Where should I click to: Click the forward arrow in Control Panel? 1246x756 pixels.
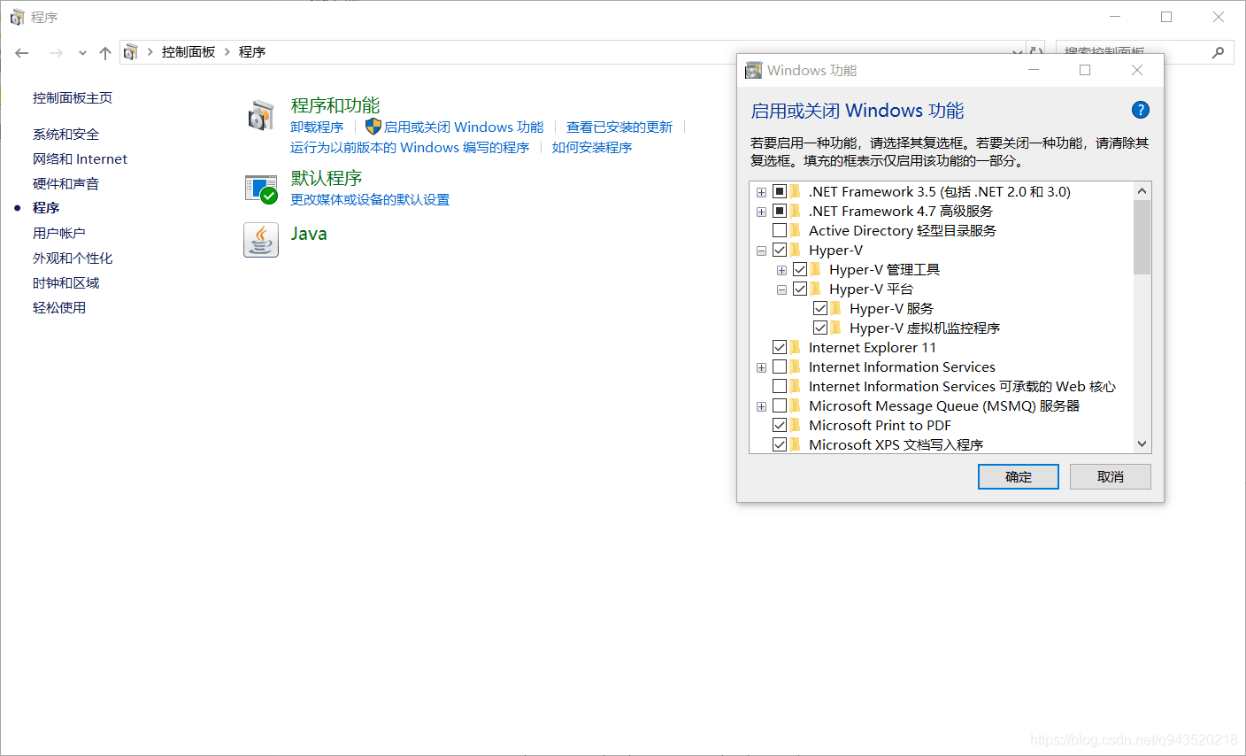point(56,53)
